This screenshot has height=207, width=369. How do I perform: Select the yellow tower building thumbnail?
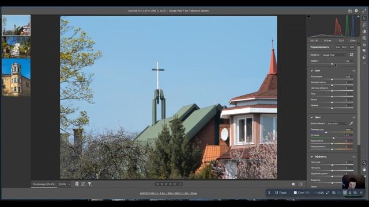[16, 78]
